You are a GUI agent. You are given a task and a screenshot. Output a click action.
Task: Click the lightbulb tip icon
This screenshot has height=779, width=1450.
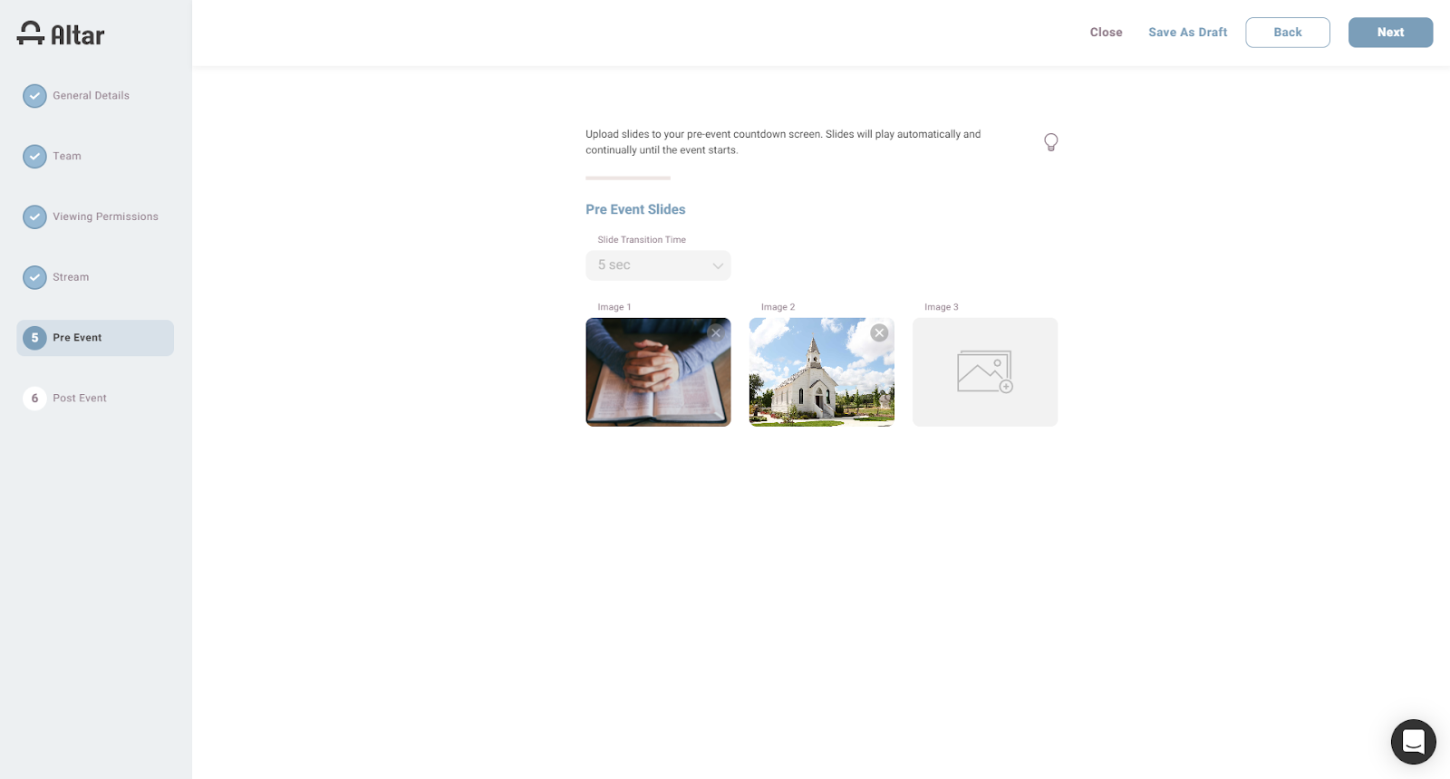coord(1051,142)
